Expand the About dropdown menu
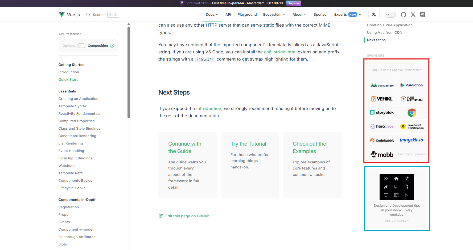473x250 pixels. click(x=299, y=15)
